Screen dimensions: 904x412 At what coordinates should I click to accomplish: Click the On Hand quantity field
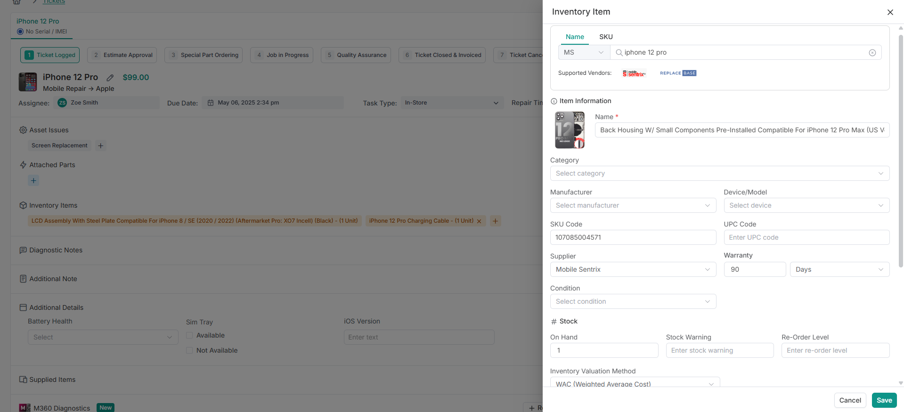[604, 350]
